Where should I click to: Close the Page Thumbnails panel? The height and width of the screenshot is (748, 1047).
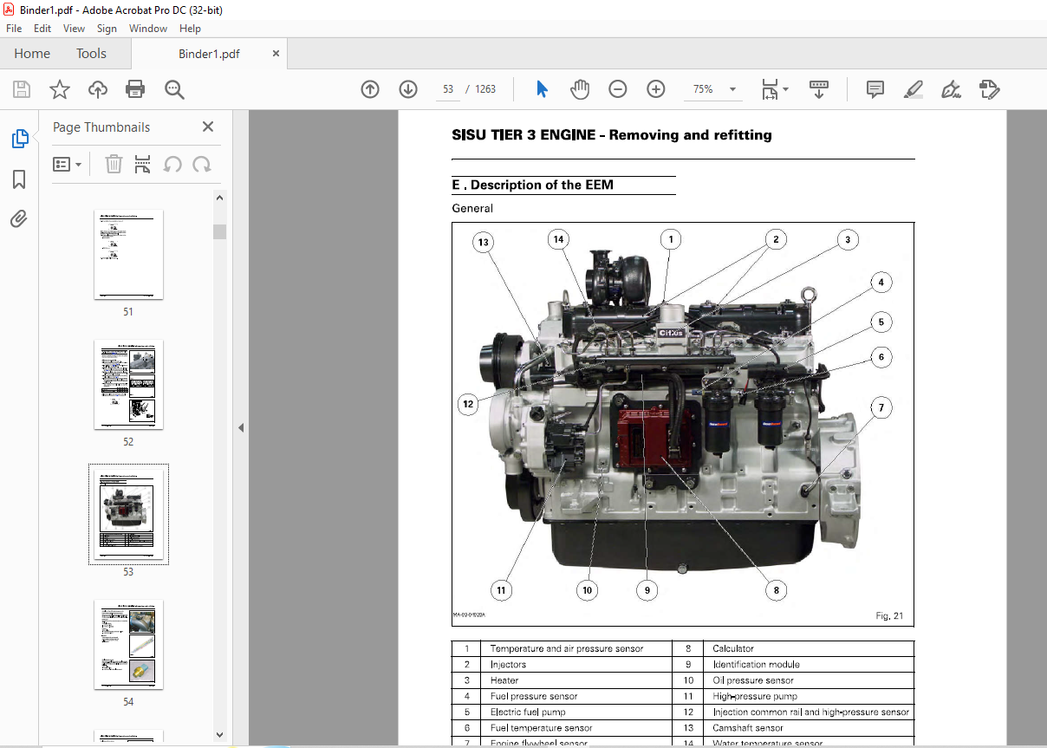click(x=208, y=127)
